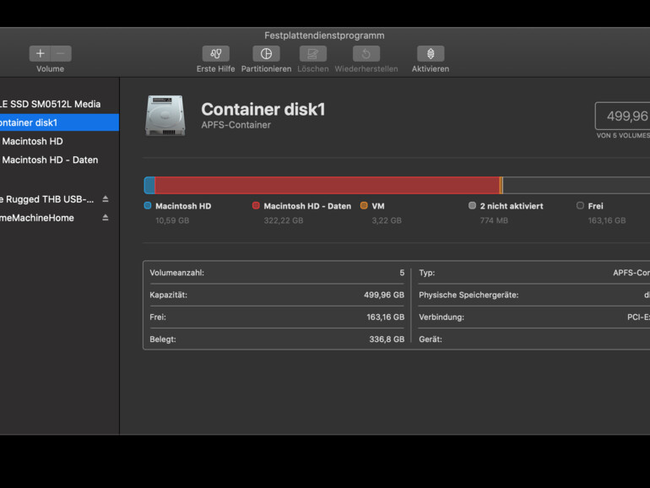Click the 'APFS-Container' subtitle
This screenshot has height=488, width=650.
coord(236,125)
